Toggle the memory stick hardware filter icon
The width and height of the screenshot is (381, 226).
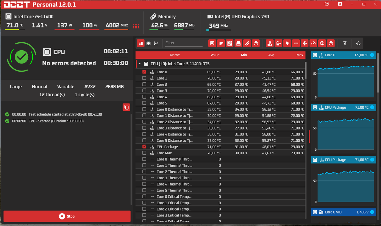tap(247, 43)
